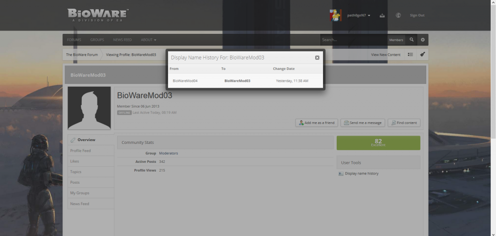Click the Sign Out link
496x236 pixels.
click(417, 15)
